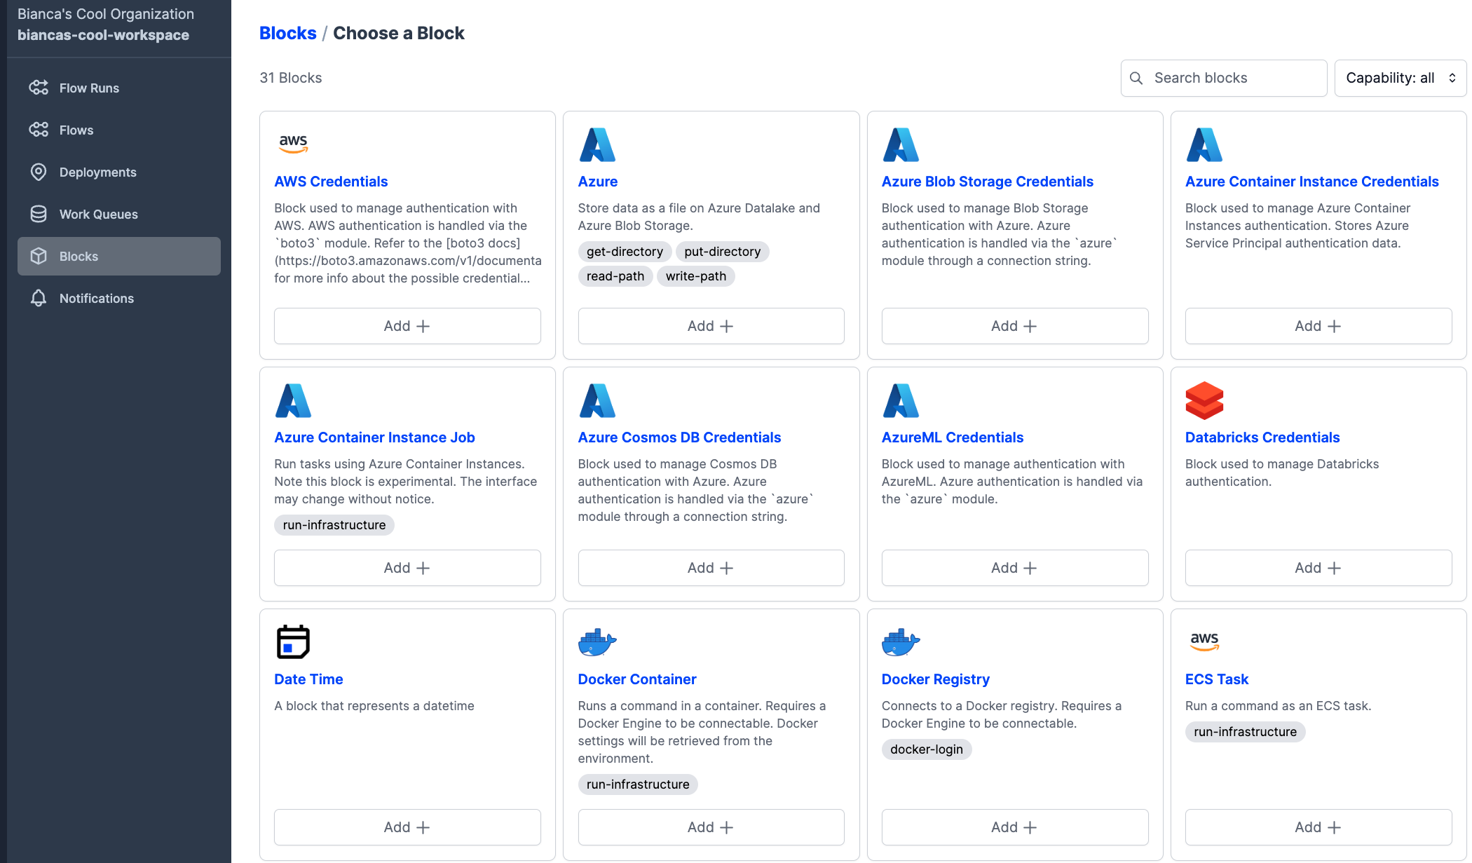Open Deployments from the sidebar menu

pos(97,172)
